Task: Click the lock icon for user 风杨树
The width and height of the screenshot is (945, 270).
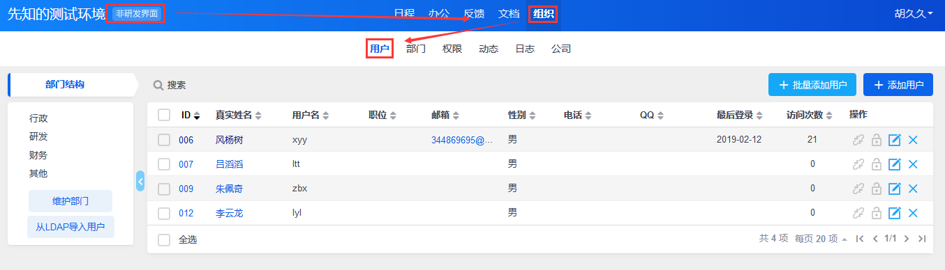Action: [877, 140]
